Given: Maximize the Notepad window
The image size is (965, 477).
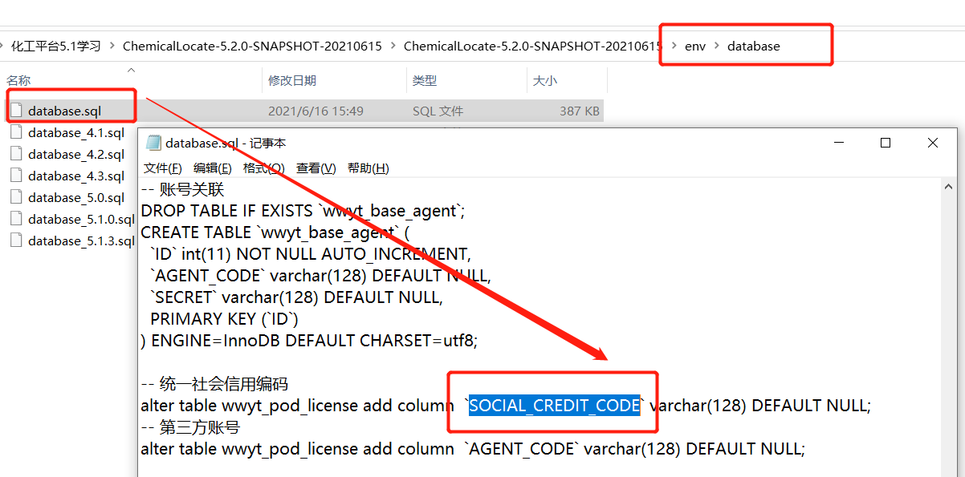Looking at the screenshot, I should click(x=886, y=143).
